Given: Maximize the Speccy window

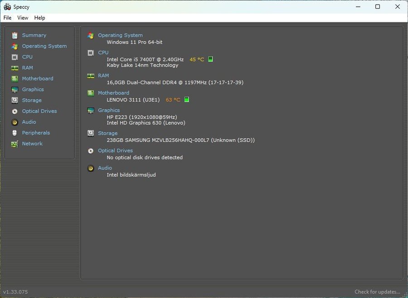Looking at the screenshot, I should pos(378,7).
